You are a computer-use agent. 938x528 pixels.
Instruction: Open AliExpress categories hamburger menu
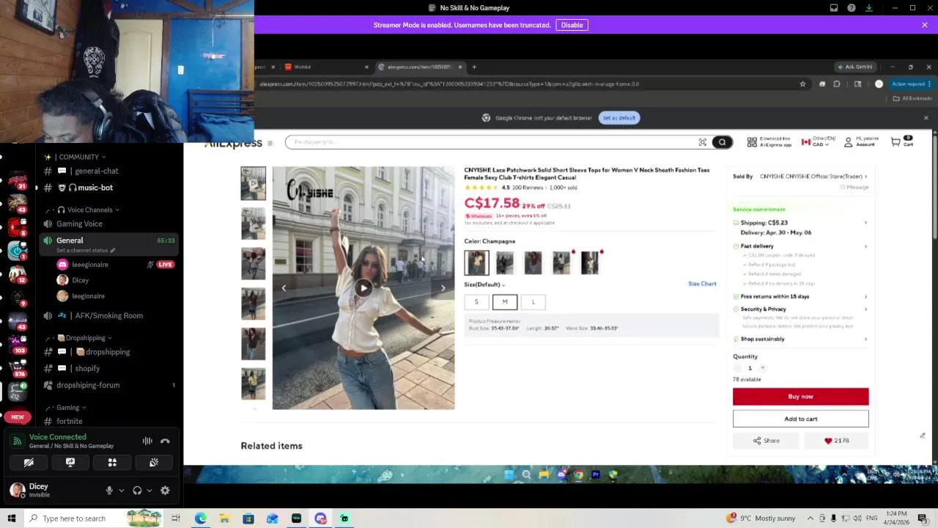point(270,144)
